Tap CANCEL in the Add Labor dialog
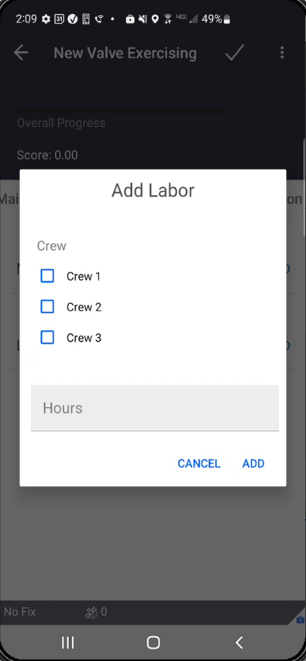Image resolution: width=306 pixels, height=661 pixels. 199,464
